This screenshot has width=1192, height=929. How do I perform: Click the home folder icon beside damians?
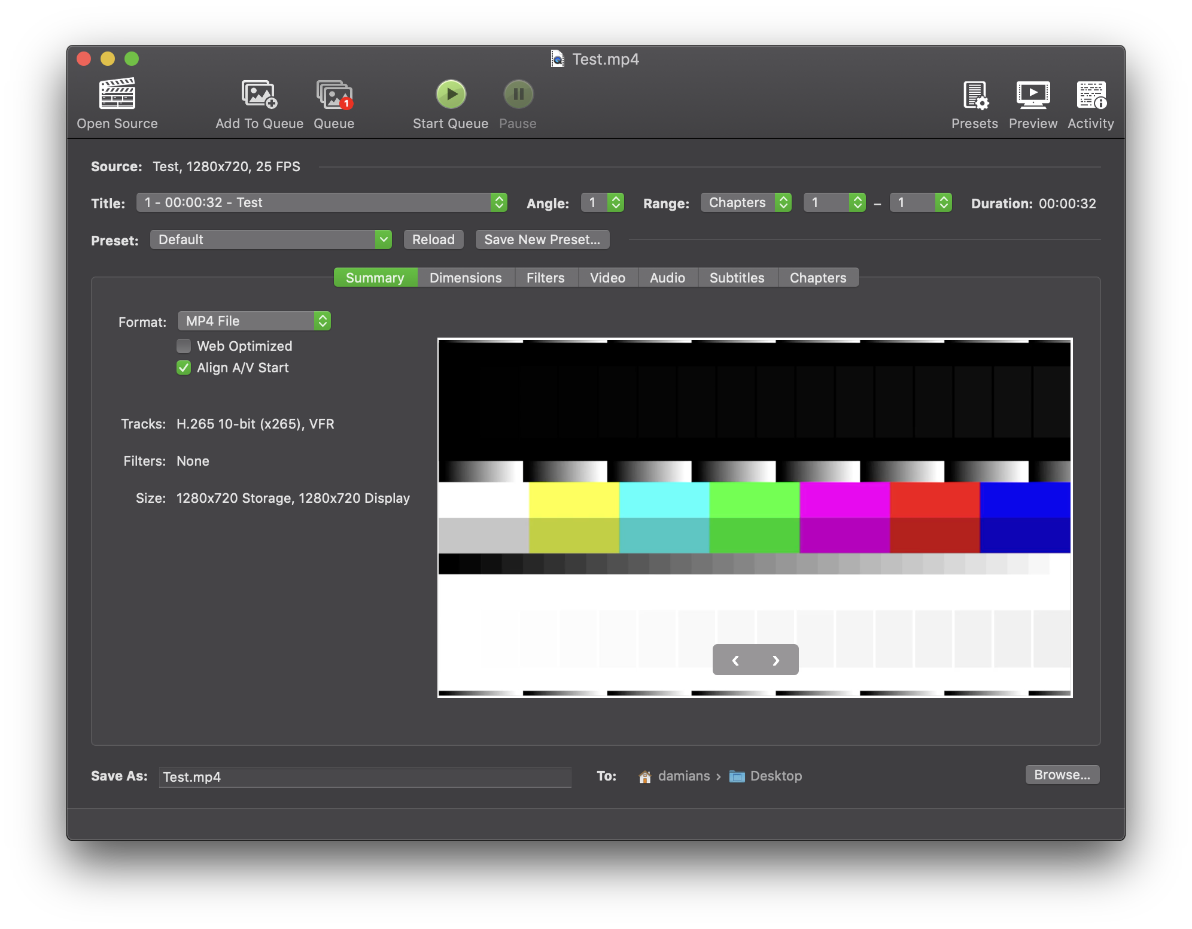644,776
